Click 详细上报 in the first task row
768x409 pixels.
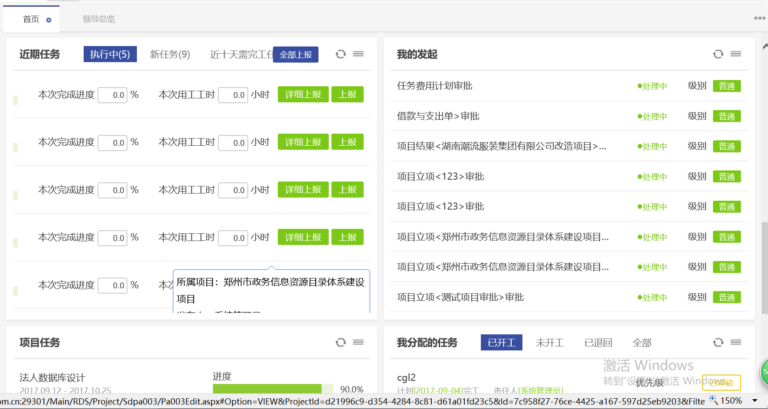click(303, 95)
